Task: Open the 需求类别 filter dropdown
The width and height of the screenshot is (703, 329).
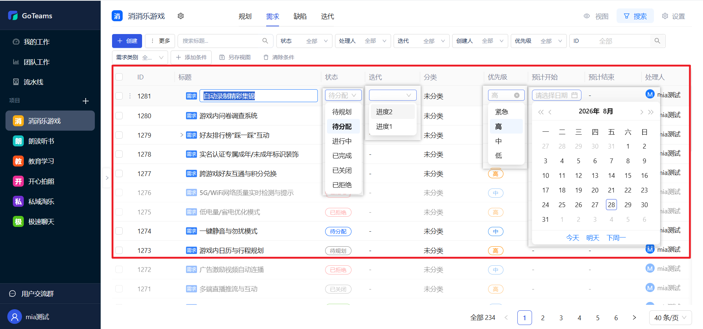Action: tap(140, 57)
